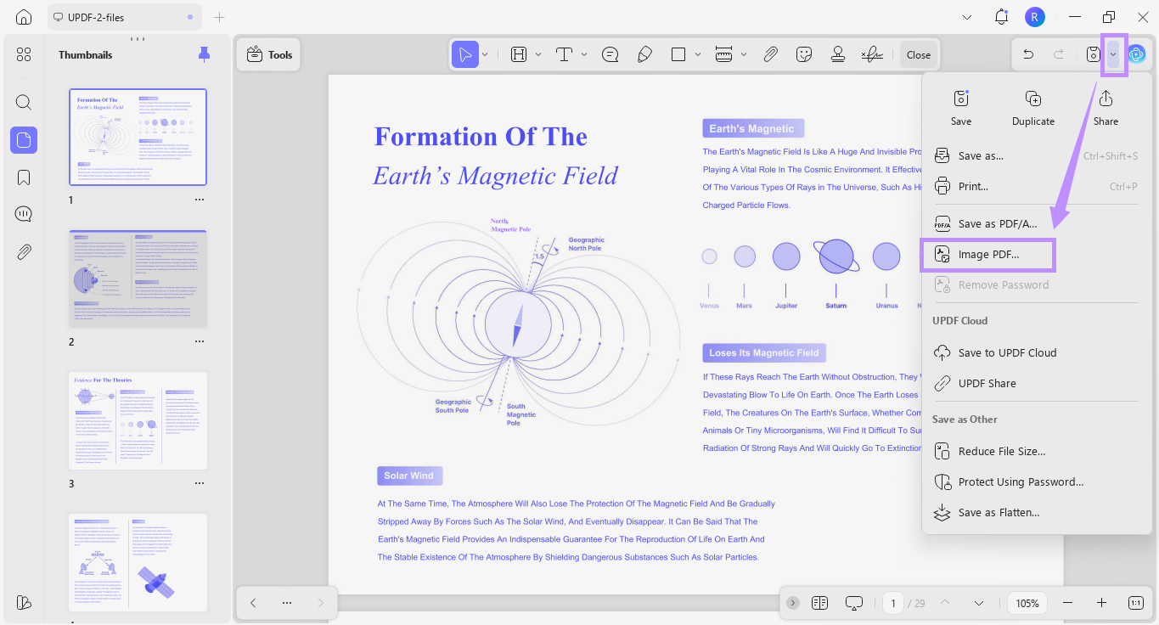This screenshot has width=1159, height=625.
Task: Set zoom to actual size with 1:1
Action: [1135, 602]
